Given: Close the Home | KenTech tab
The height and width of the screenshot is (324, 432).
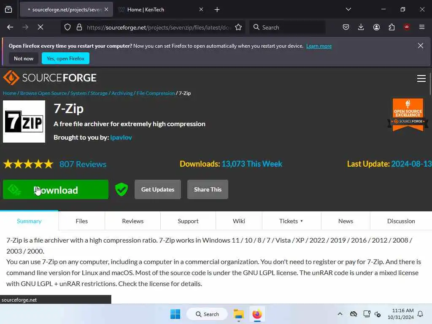Looking at the screenshot, I should pos(201,9).
